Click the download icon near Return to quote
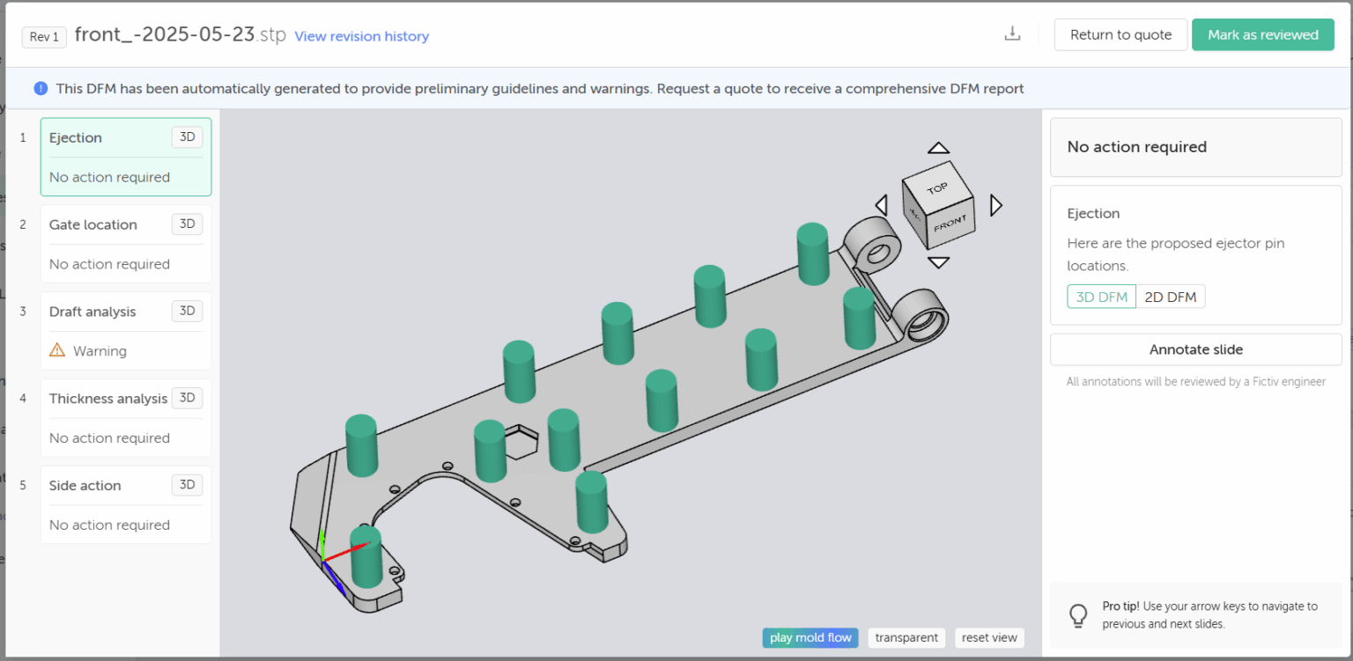 pyautogui.click(x=1012, y=33)
